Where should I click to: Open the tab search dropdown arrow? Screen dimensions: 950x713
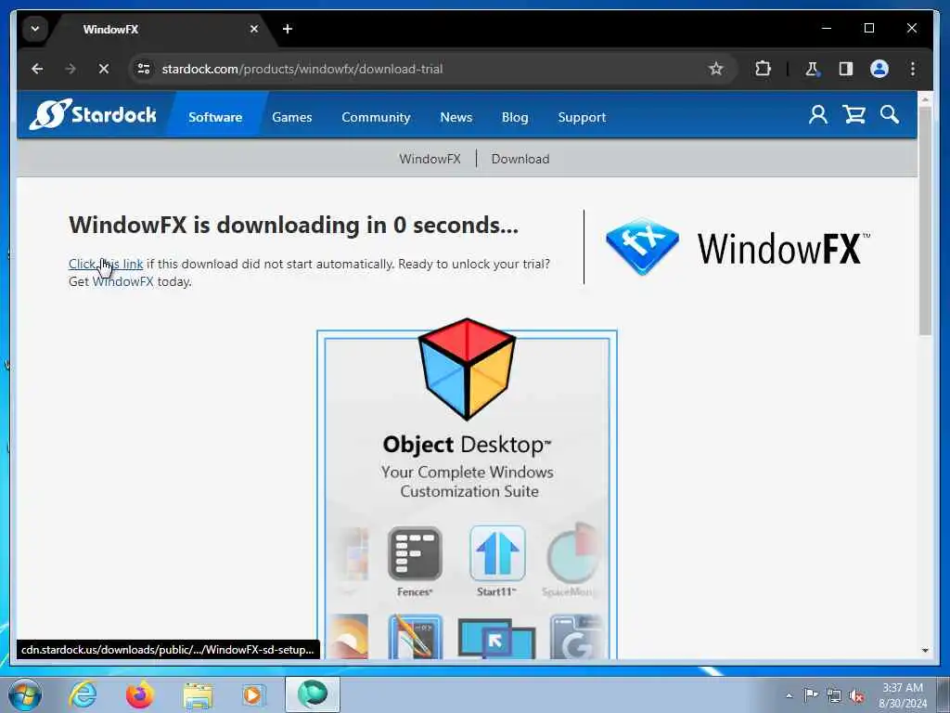click(x=35, y=29)
